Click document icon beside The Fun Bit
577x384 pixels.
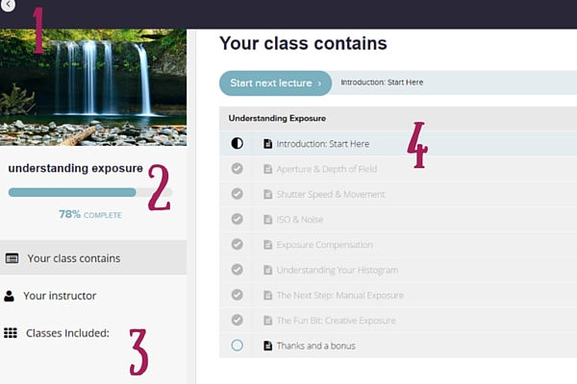click(x=268, y=321)
